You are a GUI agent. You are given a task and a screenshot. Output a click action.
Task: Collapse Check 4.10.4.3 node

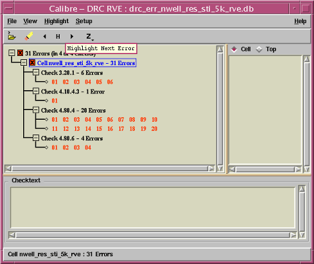36,91
